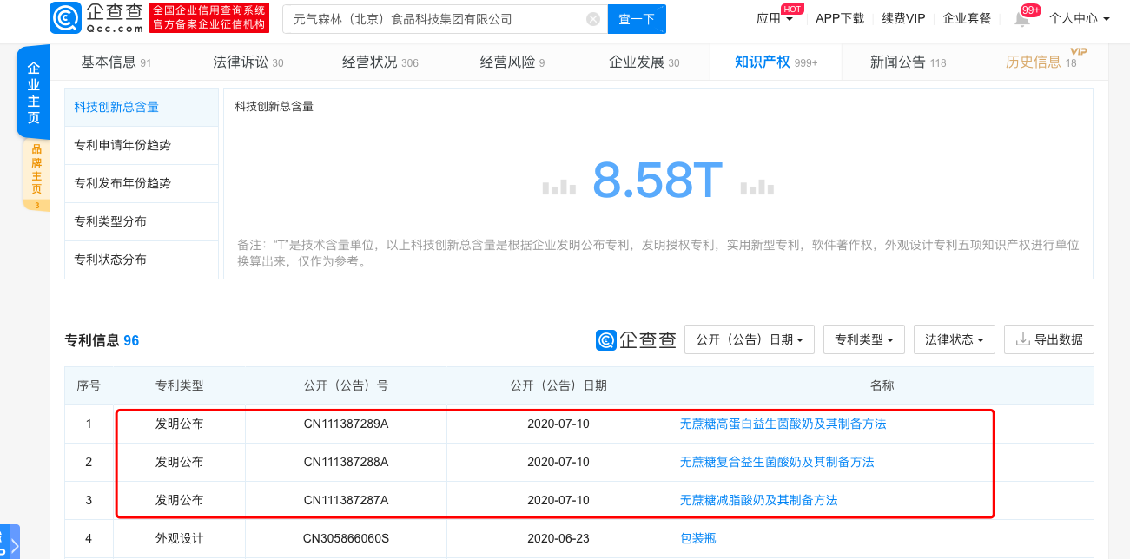Open the notification bell
The image size is (1130, 559).
click(x=1022, y=19)
